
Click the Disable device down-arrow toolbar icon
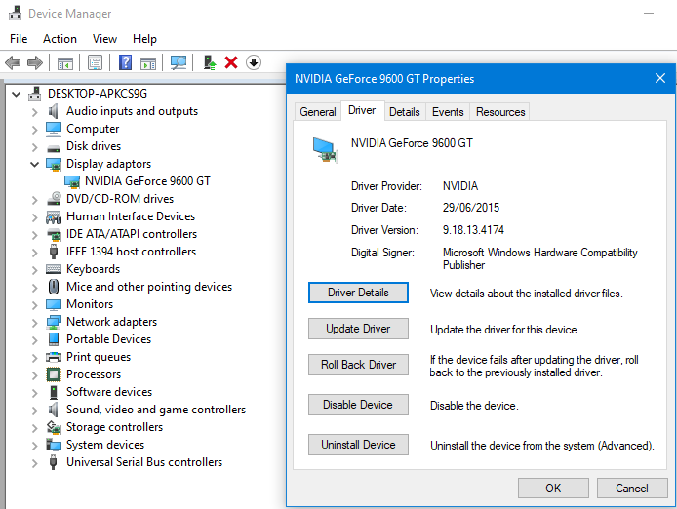click(x=254, y=63)
